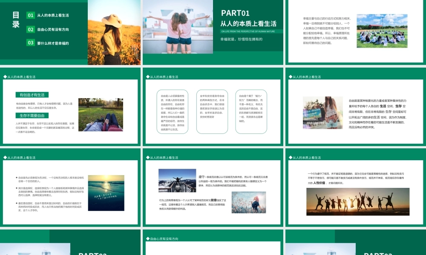Click contents entry 要什么样才是幸福的 beside the 03 badge
This screenshot has height=255, width=426.
(53, 43)
